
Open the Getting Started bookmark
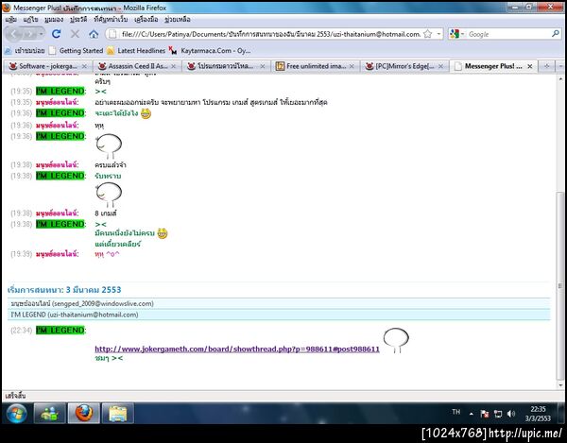[x=77, y=51]
